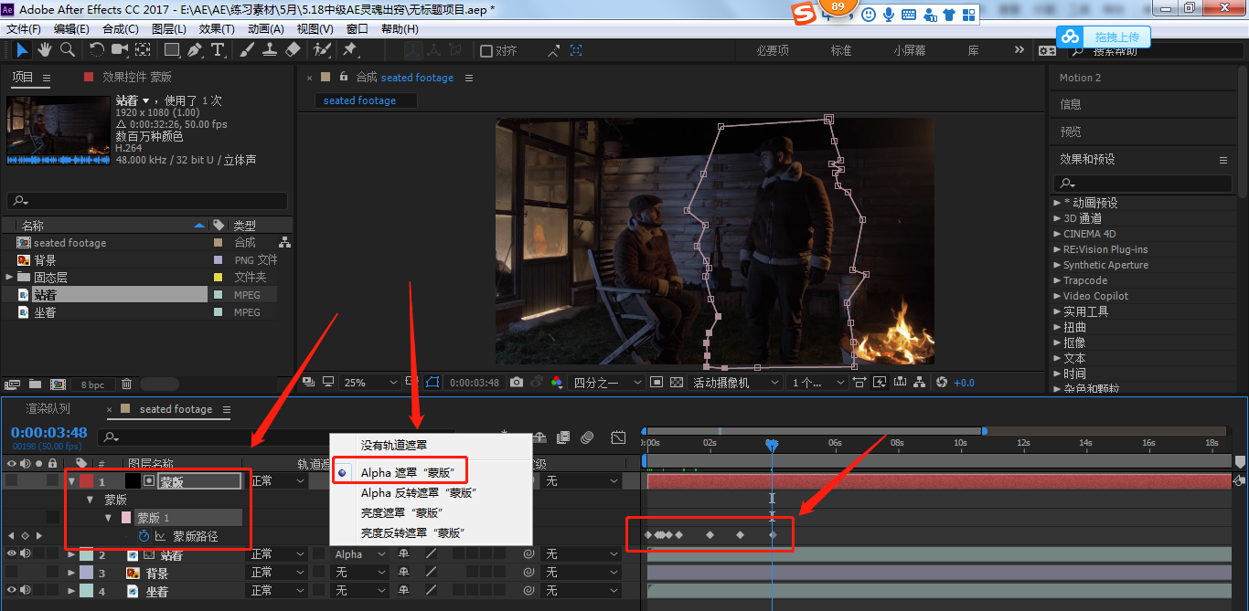
Task: Select the Rectangle shape tool
Action: pyautogui.click(x=172, y=49)
